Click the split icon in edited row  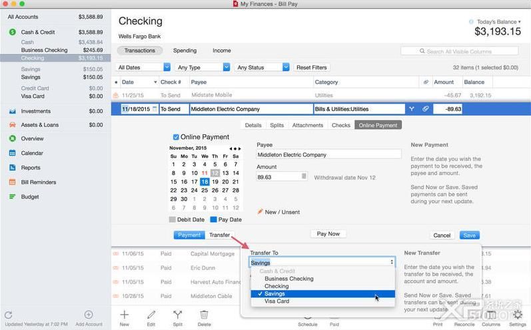pos(412,109)
